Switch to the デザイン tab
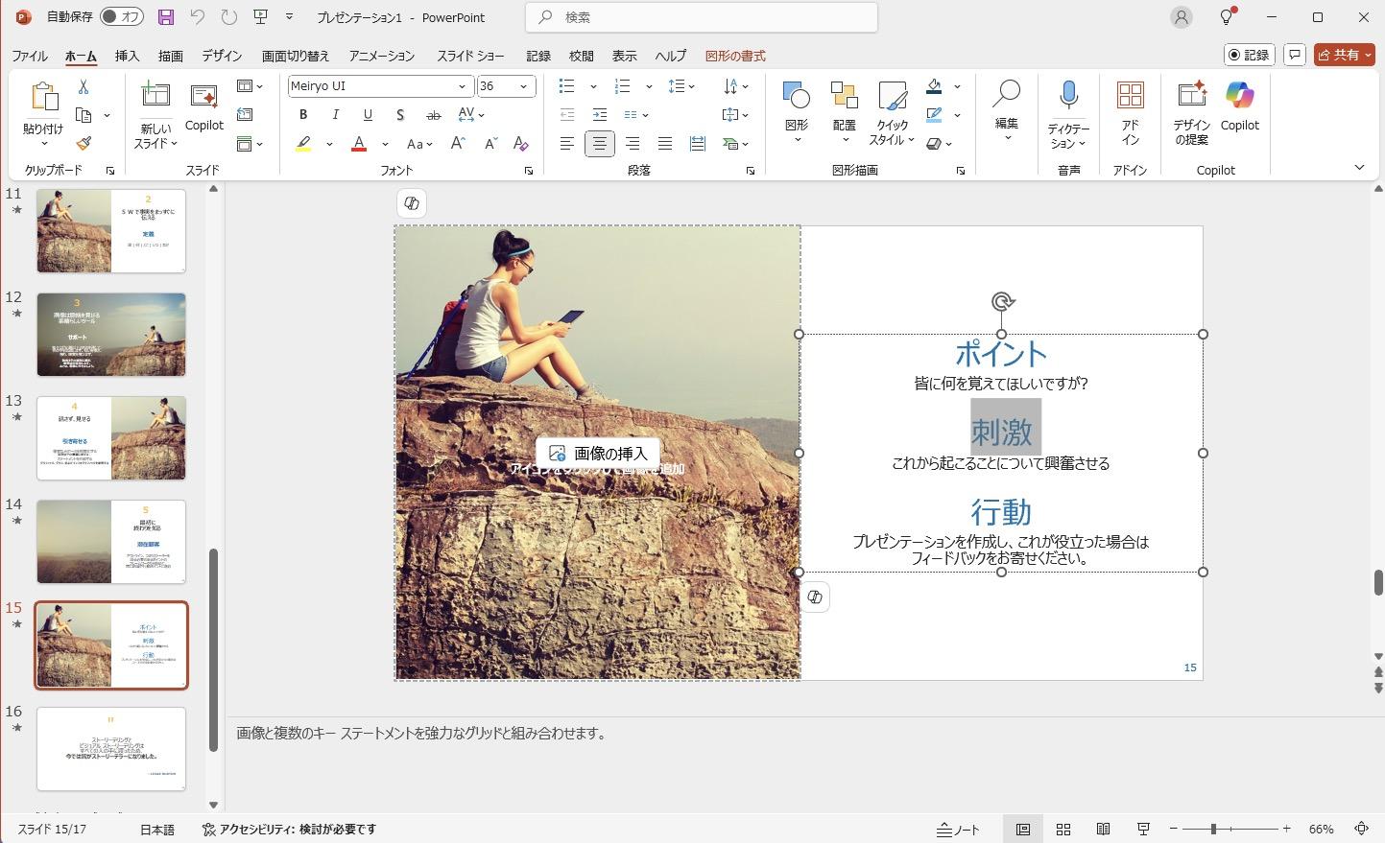 coord(222,56)
